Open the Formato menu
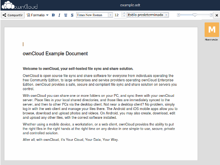The width and height of the screenshot is (220, 165). 37,15
